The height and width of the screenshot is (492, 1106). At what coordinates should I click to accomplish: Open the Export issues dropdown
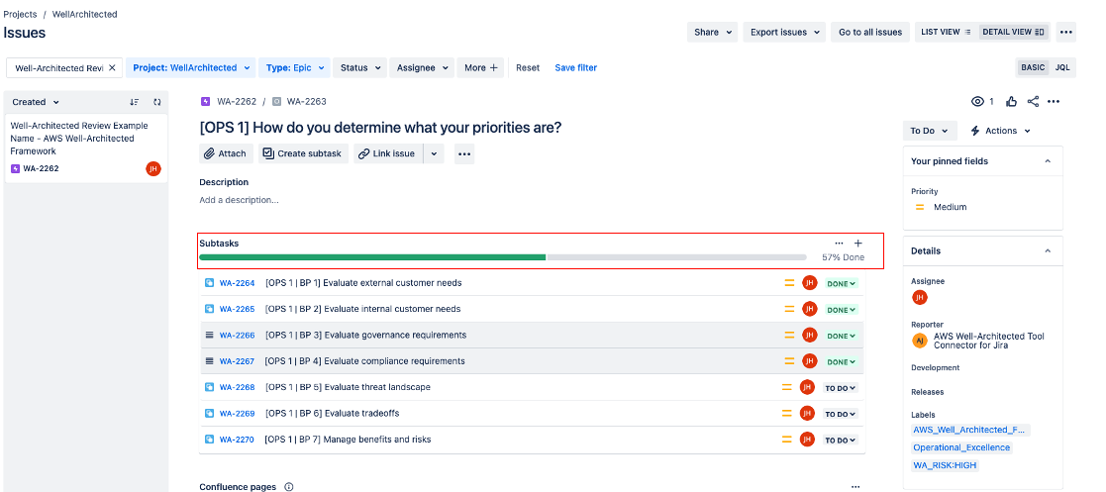coord(783,32)
